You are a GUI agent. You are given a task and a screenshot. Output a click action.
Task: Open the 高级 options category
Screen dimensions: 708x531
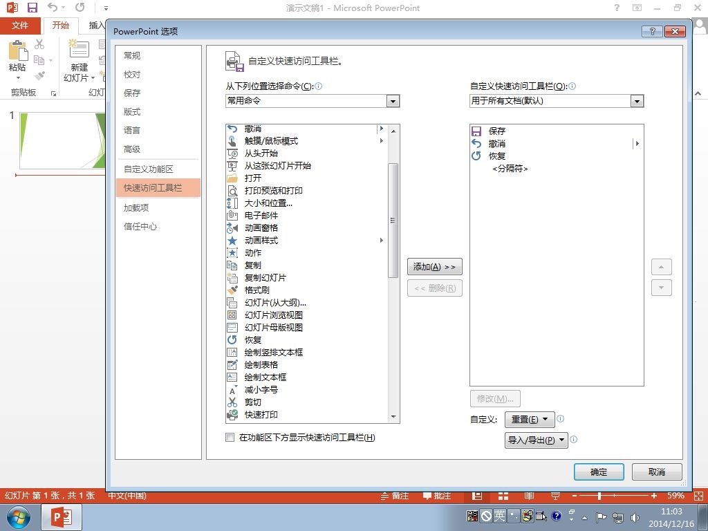point(158,149)
